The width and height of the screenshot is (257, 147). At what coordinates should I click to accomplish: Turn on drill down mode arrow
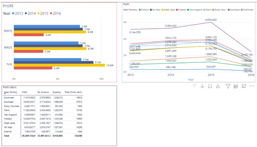click(x=202, y=86)
